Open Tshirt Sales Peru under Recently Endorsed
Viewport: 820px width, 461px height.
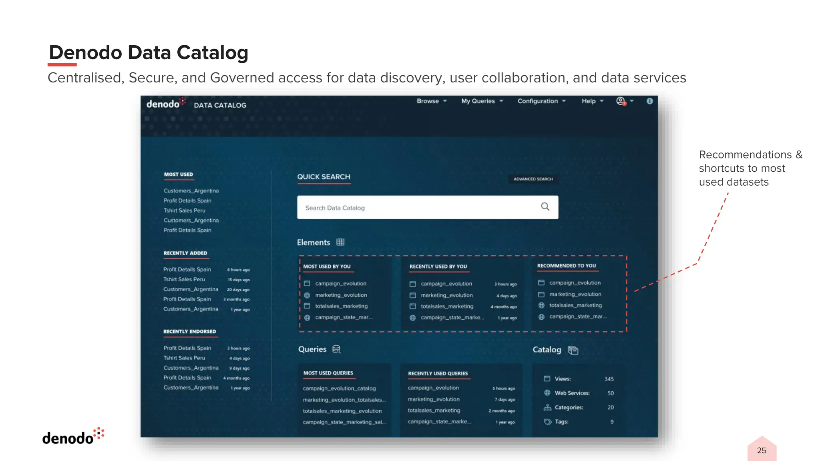(x=184, y=358)
